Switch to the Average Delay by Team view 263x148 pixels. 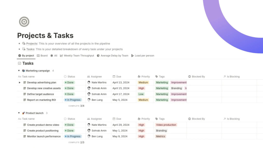click(x=113, y=55)
